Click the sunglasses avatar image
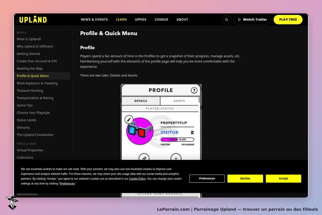 140,131
